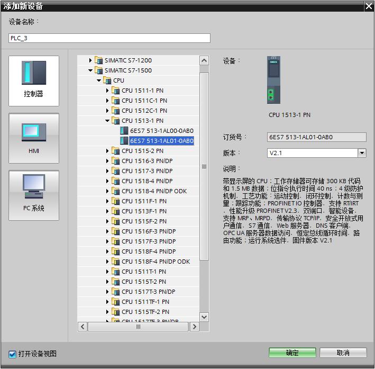Click the CPU 1518-4 PN/DP ODK folder icon
Image resolution: width=375 pixels, height=369 pixels.
[116, 191]
